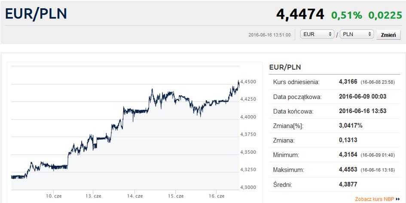Screen dimensions: 406x203
Task: Click the Maksimum value 4,4553
Action: click(x=348, y=170)
